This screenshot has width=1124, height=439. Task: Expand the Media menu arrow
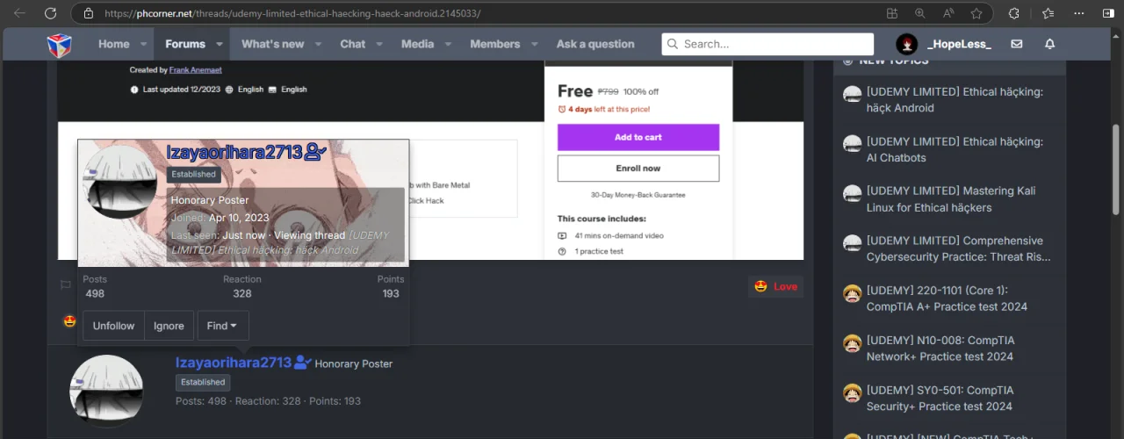(447, 44)
